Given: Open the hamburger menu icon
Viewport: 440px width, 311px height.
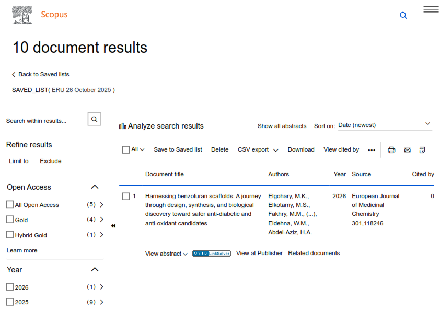Looking at the screenshot, I should tap(431, 9).
